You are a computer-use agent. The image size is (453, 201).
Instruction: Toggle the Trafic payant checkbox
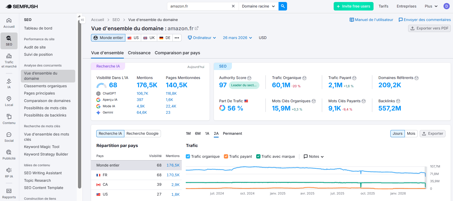(226, 156)
